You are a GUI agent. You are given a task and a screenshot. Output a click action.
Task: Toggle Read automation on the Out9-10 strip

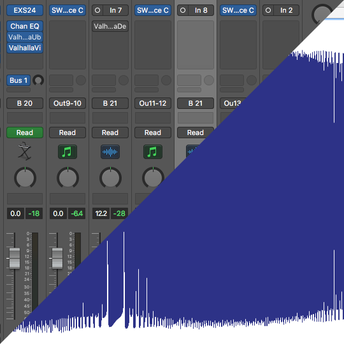click(68, 133)
